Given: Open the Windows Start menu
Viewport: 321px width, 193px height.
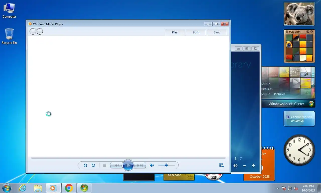Looking at the screenshot, I should [x=7, y=188].
